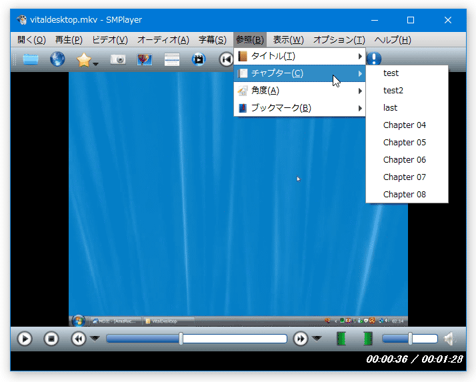Viewport: 476px width, 382px height.
Task: Click the fast forward button
Action: coord(301,339)
